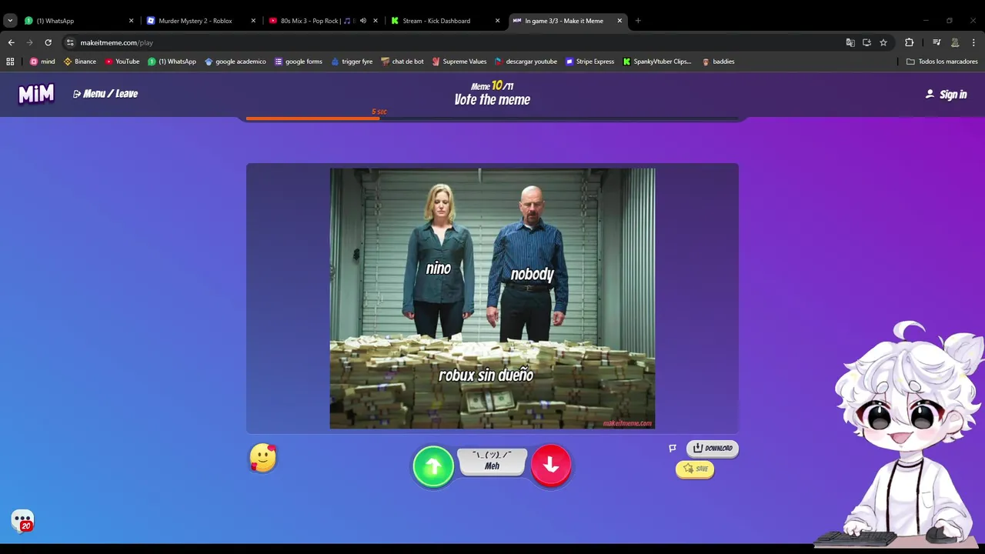Viewport: 985px width, 554px height.
Task: Mute the 80s Mix 3 tab audio
Action: 363,21
